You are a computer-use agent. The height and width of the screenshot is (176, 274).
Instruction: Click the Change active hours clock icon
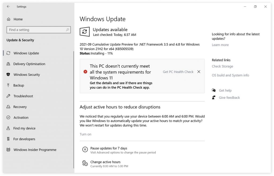85,163
